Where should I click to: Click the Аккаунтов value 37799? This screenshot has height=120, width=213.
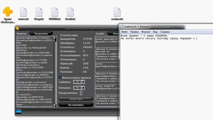click(x=87, y=39)
